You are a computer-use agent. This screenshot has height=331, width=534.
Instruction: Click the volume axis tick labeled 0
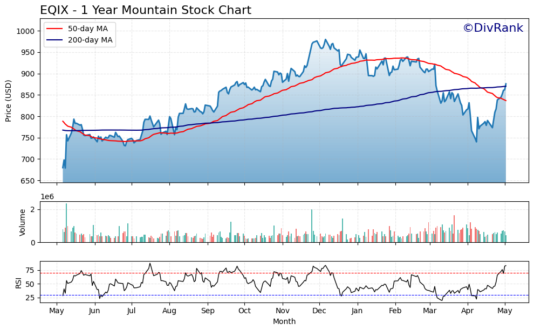pos(33,243)
